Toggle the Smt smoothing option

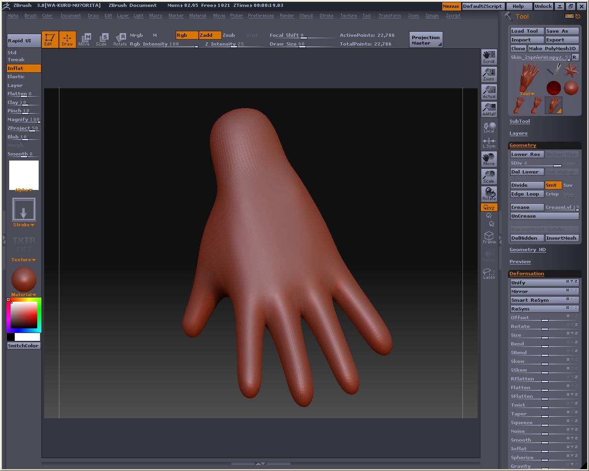click(553, 185)
